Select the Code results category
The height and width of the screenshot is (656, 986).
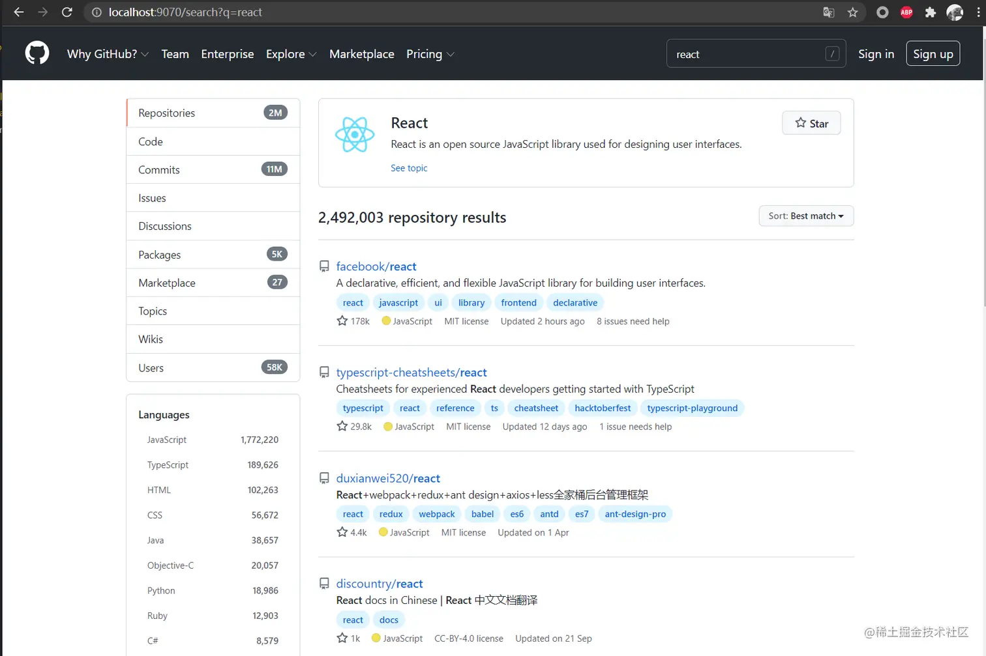pyautogui.click(x=213, y=141)
